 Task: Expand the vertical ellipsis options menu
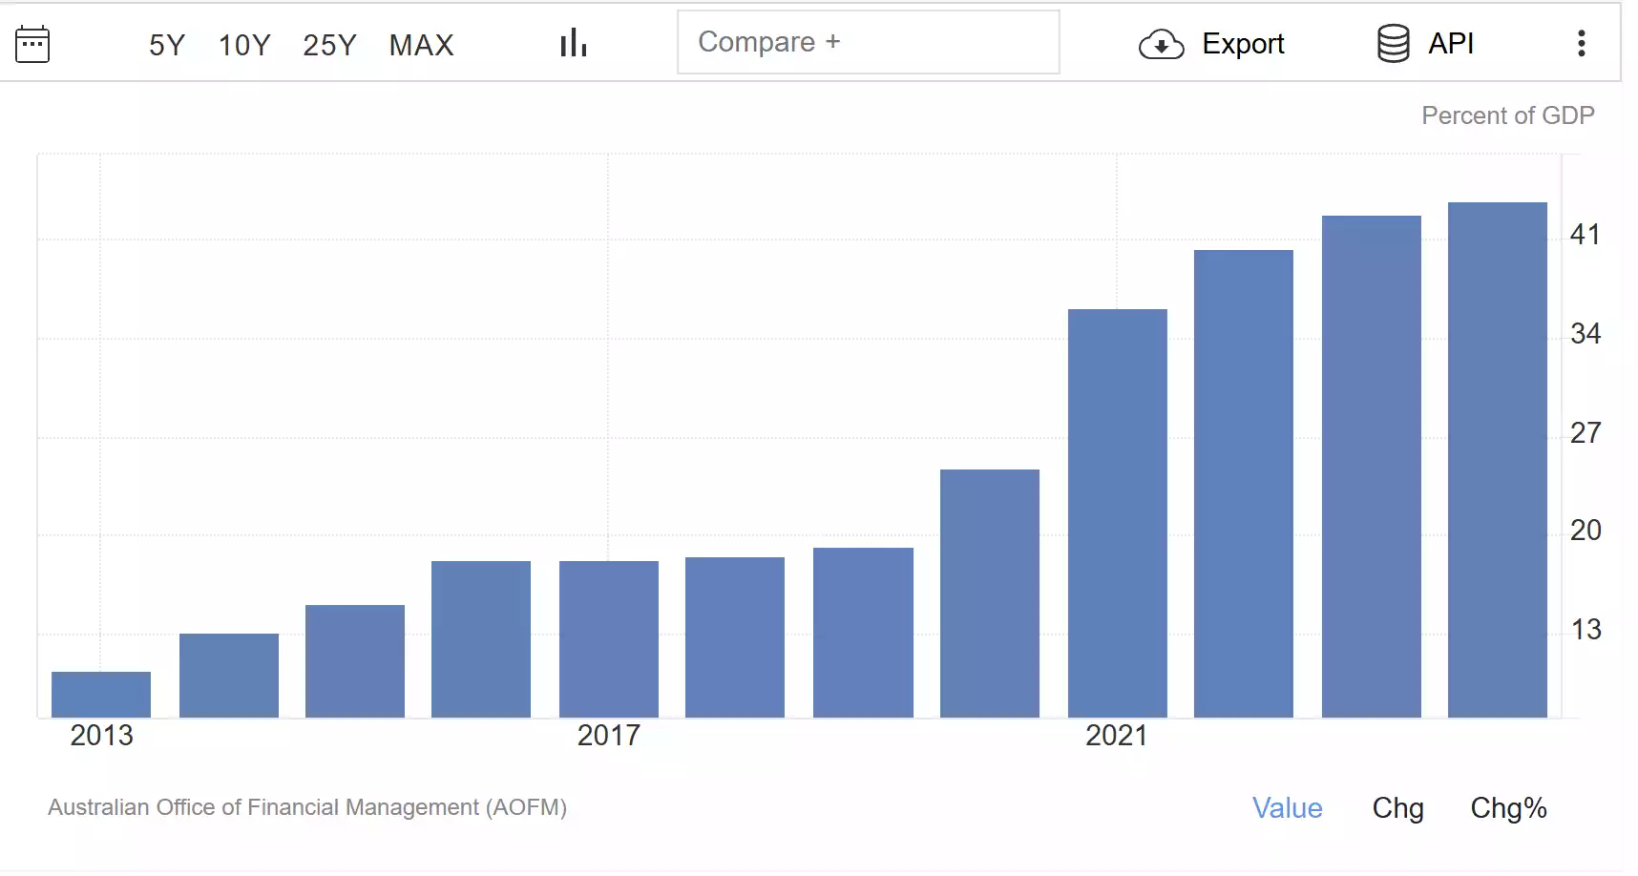click(x=1581, y=43)
